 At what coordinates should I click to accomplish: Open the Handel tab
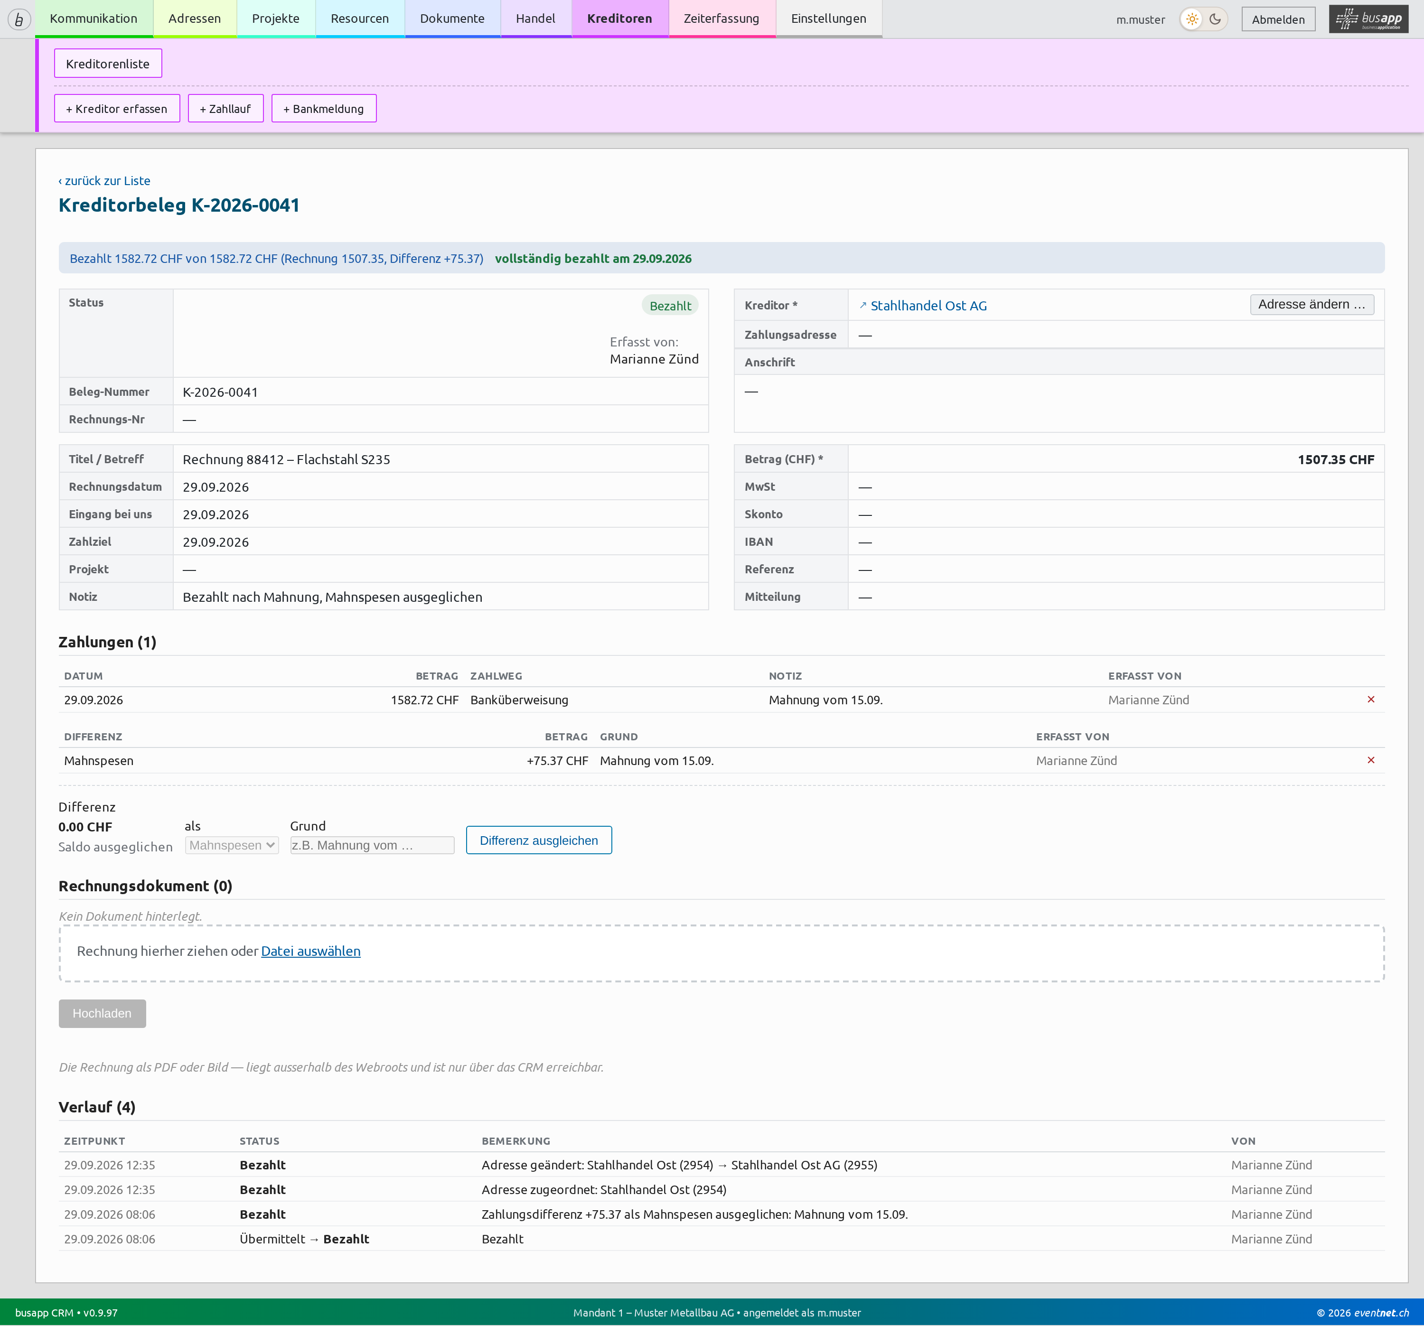(x=536, y=19)
